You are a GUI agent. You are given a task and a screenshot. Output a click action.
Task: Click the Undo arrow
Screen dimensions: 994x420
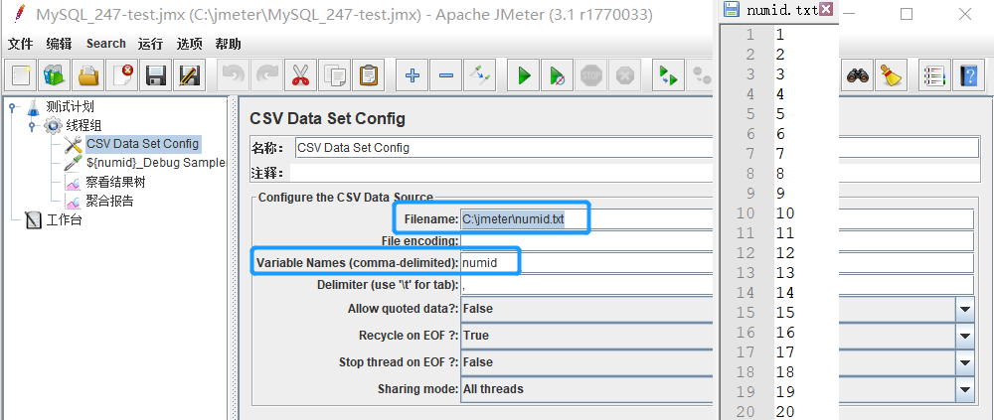(234, 76)
